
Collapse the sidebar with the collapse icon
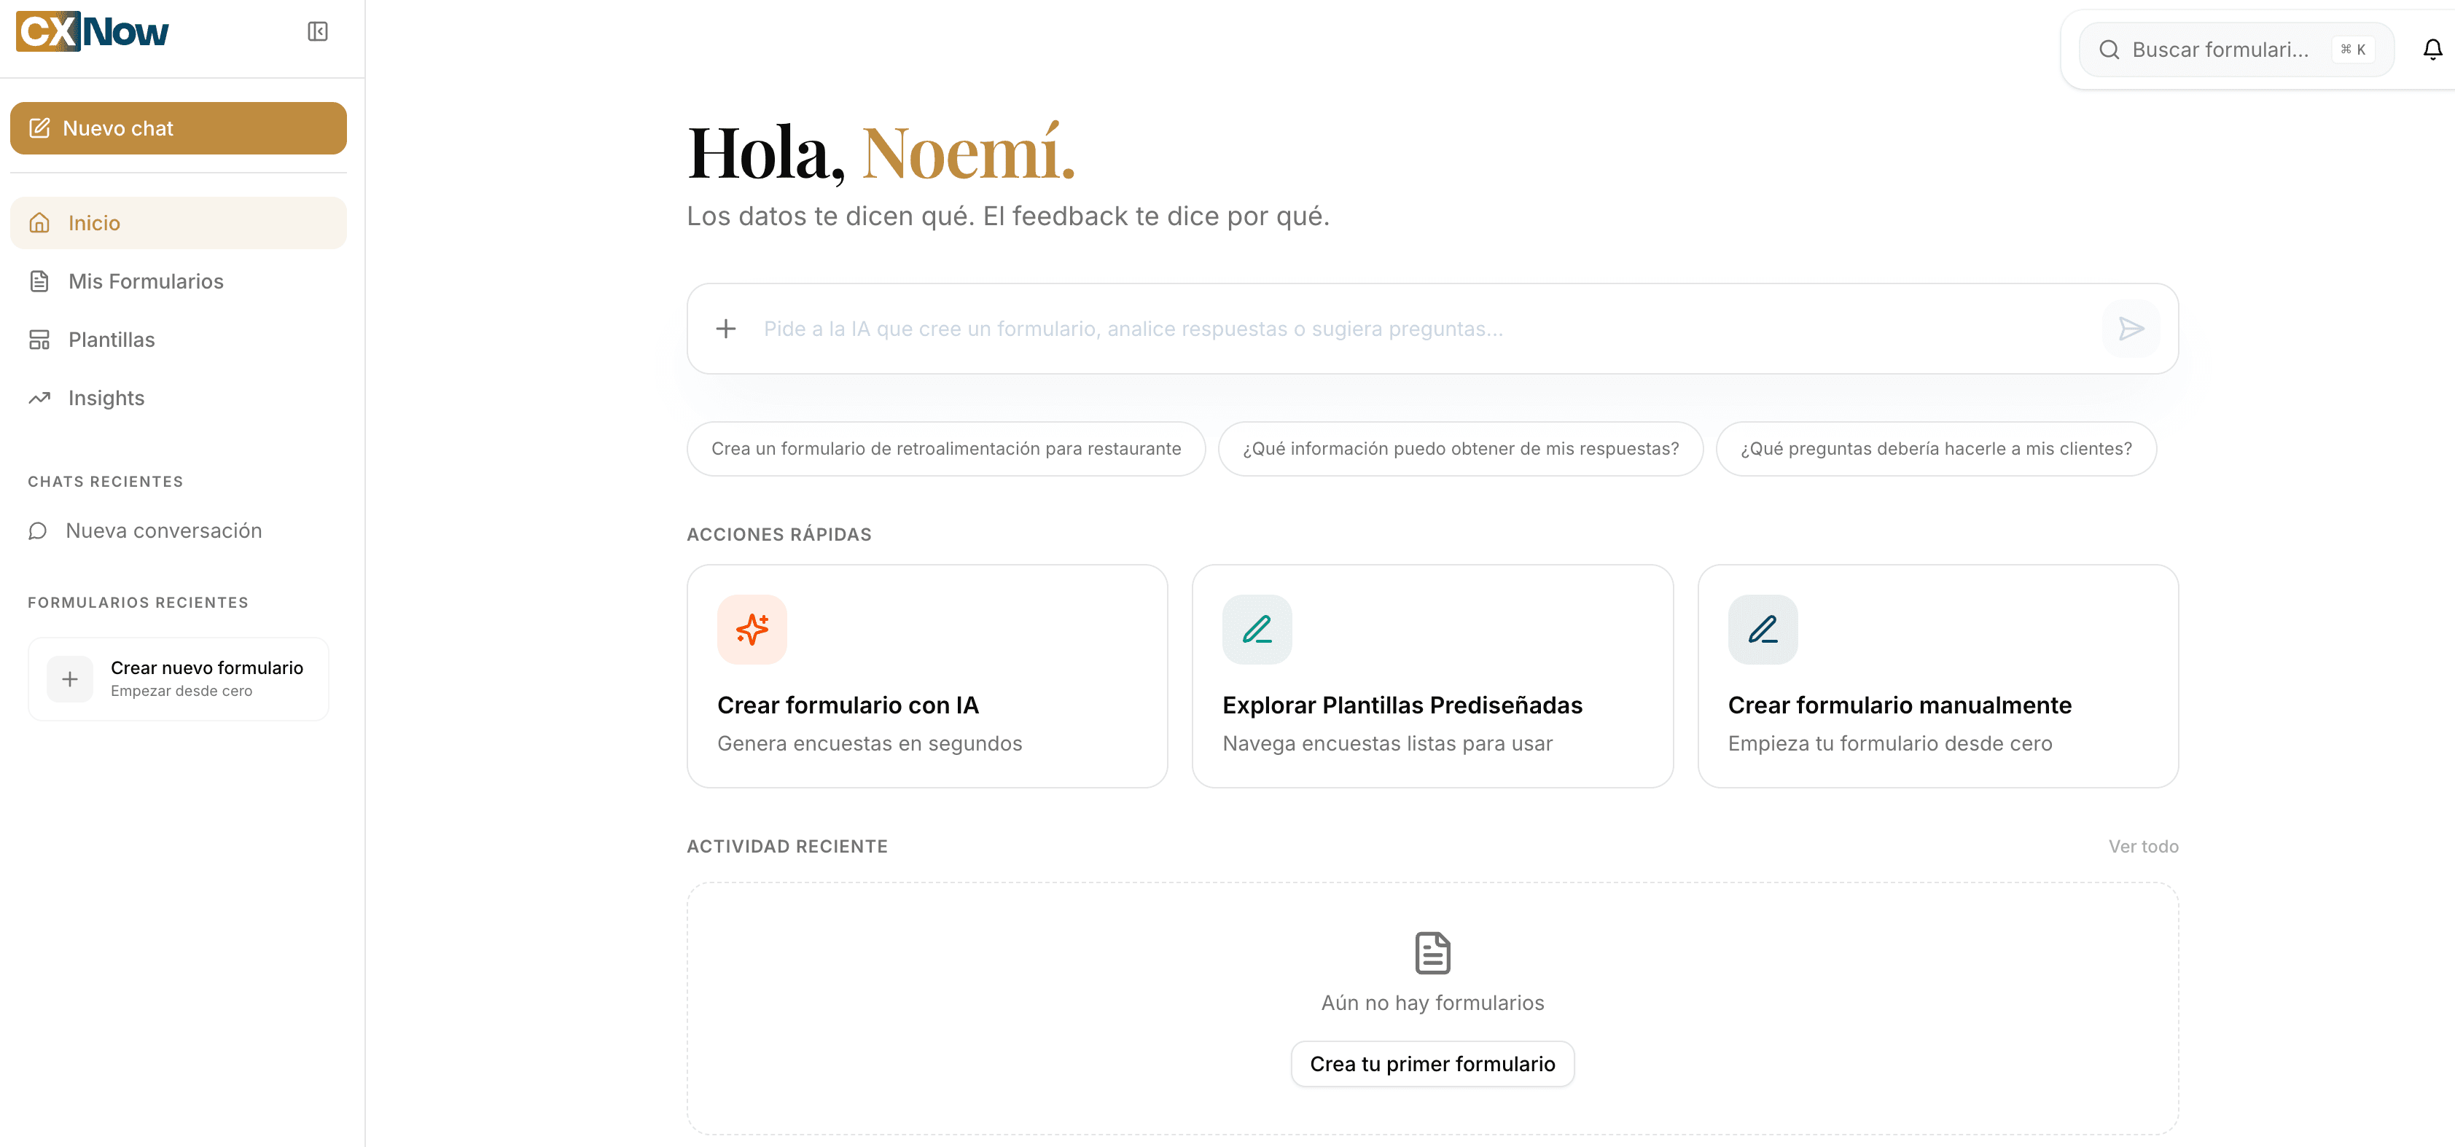coord(317,31)
